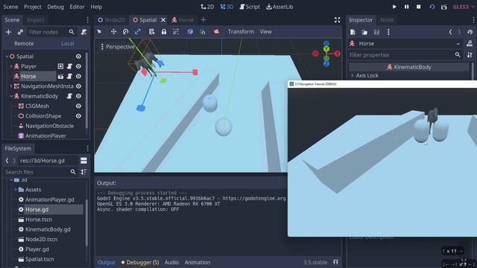Click the Play Scene icon

[x=432, y=7]
